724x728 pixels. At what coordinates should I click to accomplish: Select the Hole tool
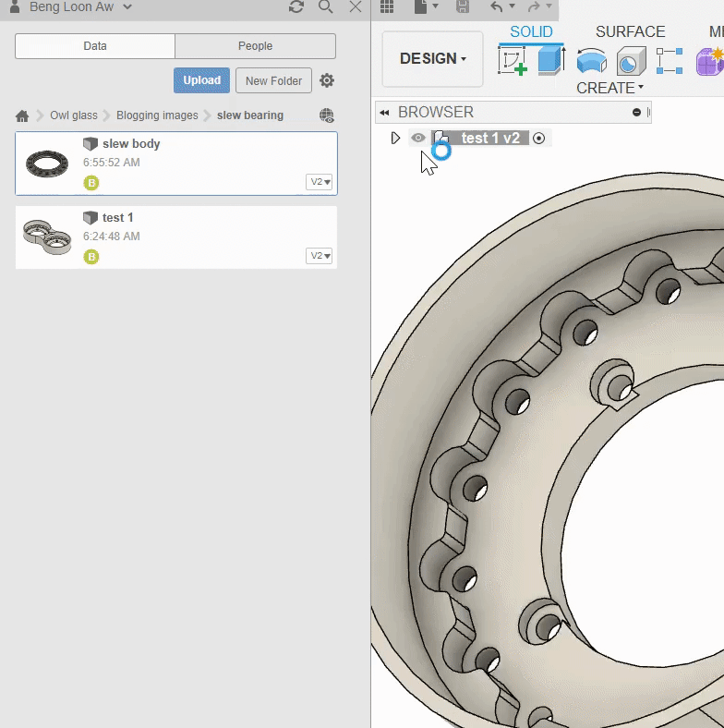pyautogui.click(x=631, y=61)
